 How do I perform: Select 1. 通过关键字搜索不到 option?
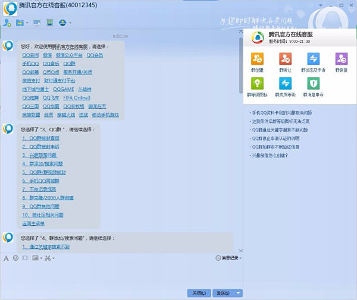click(x=46, y=247)
